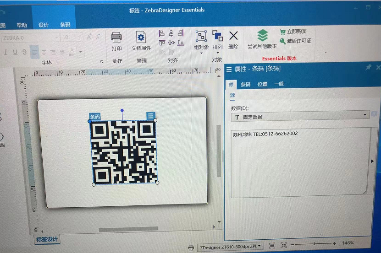The height and width of the screenshot is (253, 381).
Task: Open the 源 tab in the properties panel
Action: [231, 85]
